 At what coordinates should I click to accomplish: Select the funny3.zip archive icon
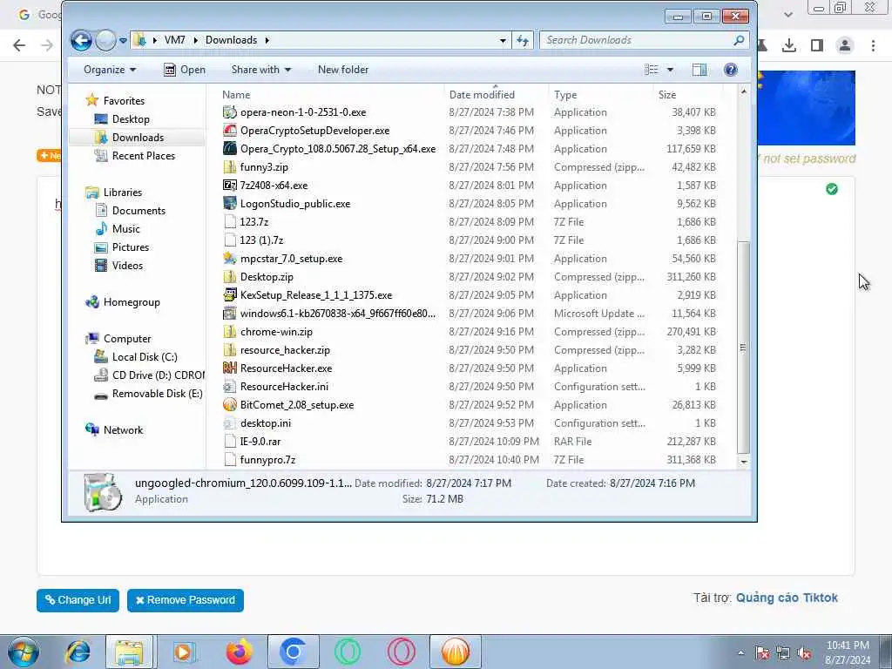tap(230, 166)
